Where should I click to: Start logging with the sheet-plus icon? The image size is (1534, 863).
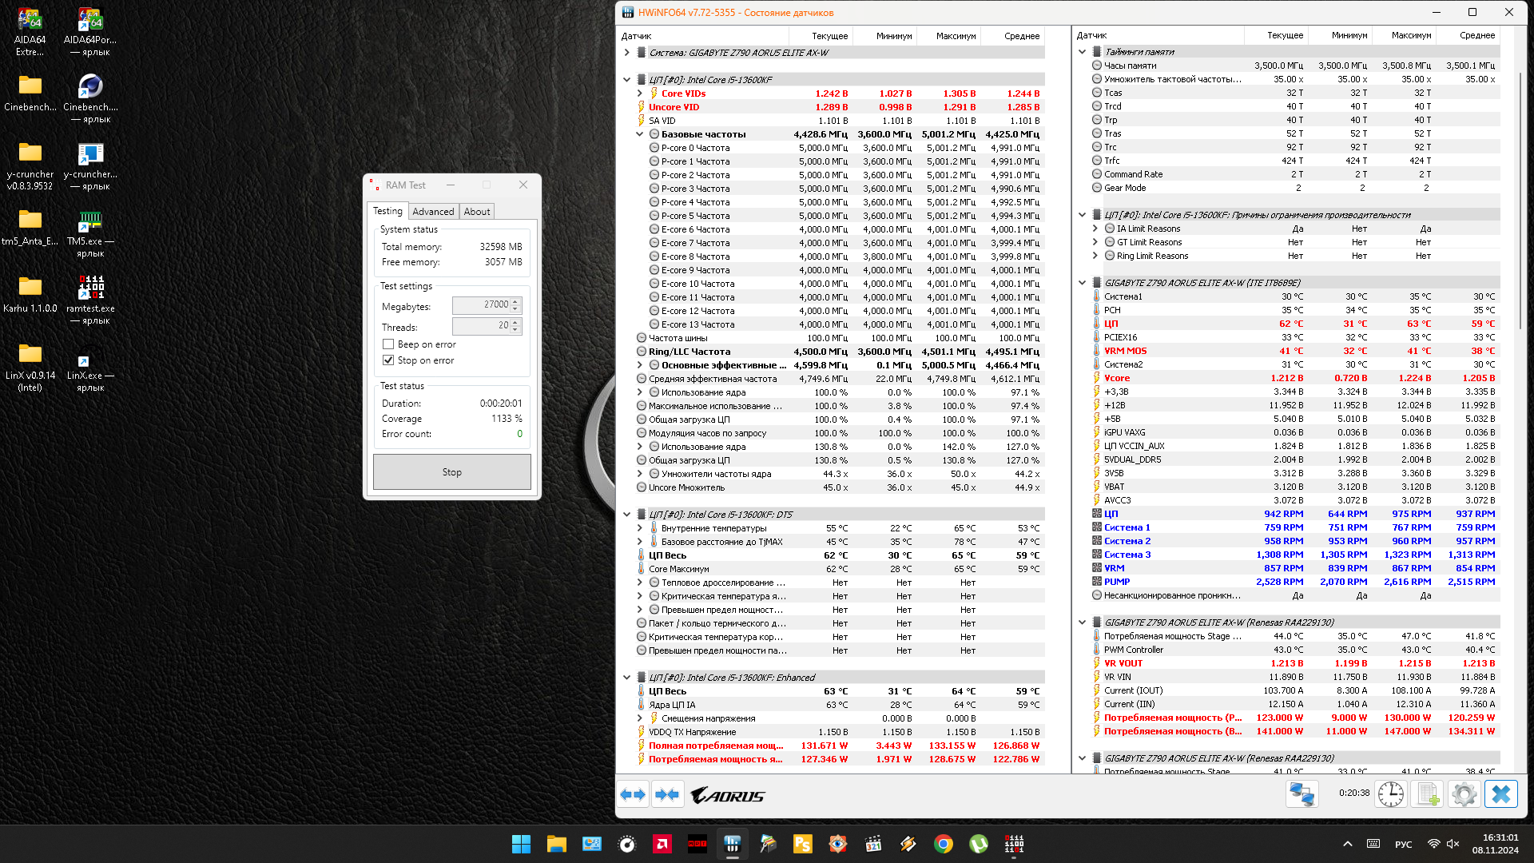pos(1427,794)
